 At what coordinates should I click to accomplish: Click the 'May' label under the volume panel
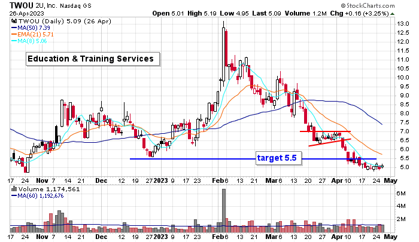coord(391,237)
